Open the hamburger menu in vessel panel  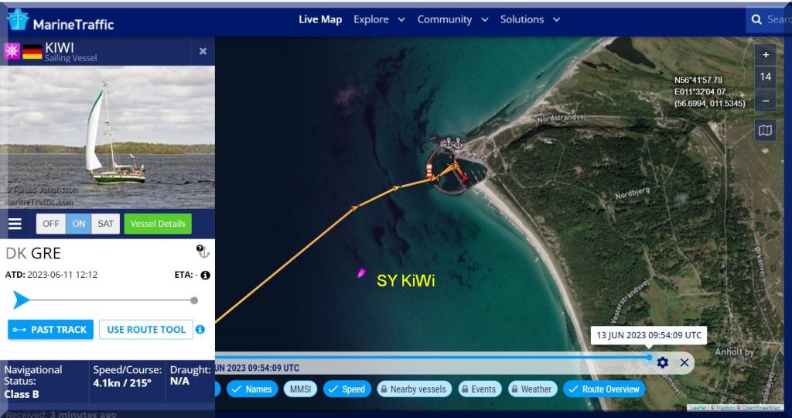(15, 224)
